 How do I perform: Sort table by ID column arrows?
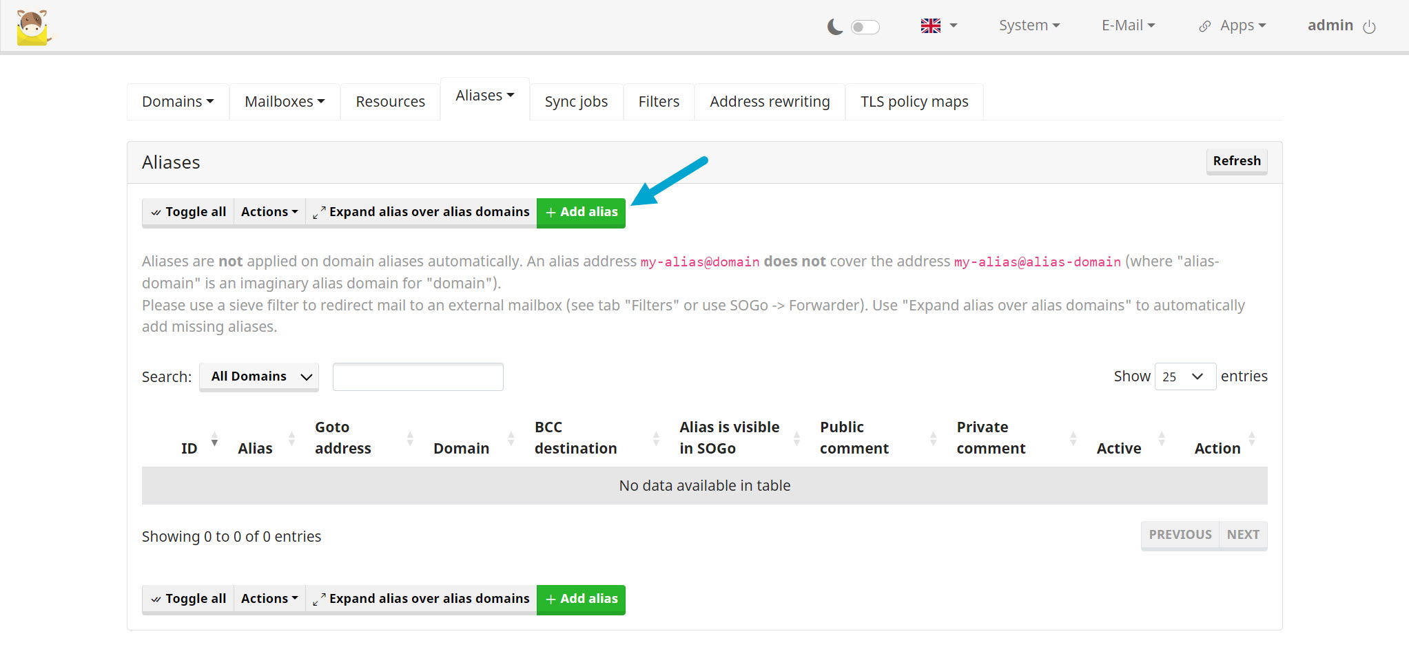[214, 438]
